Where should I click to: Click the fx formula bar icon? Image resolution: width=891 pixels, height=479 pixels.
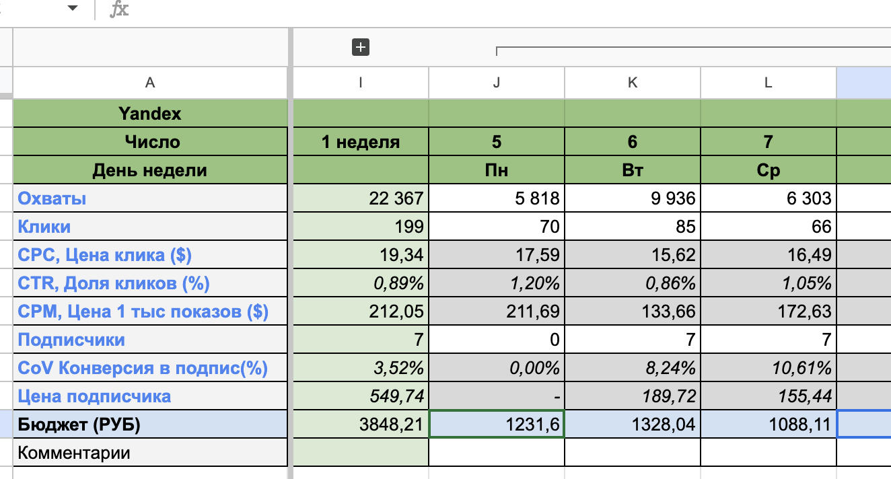point(119,9)
